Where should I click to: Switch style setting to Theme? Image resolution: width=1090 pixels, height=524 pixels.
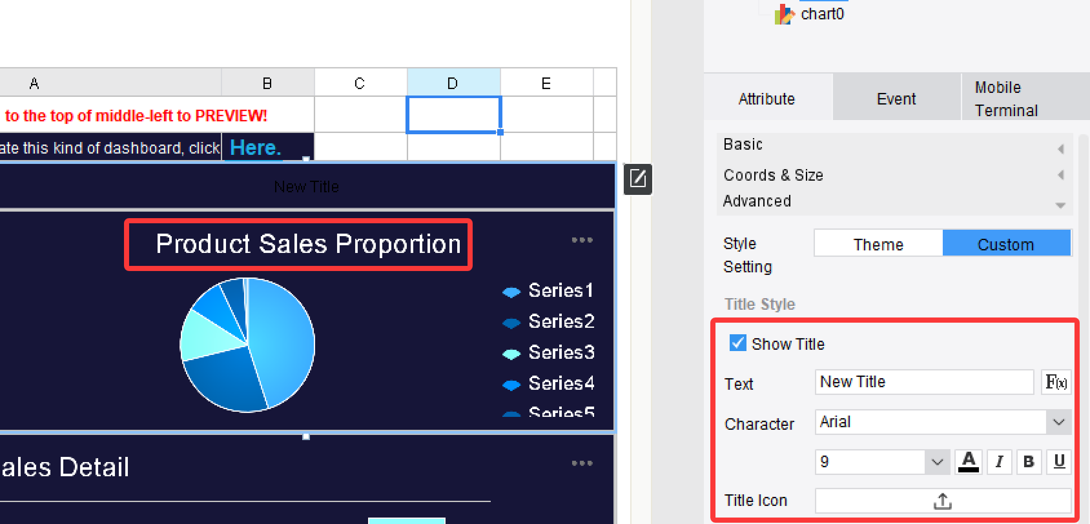click(x=878, y=244)
